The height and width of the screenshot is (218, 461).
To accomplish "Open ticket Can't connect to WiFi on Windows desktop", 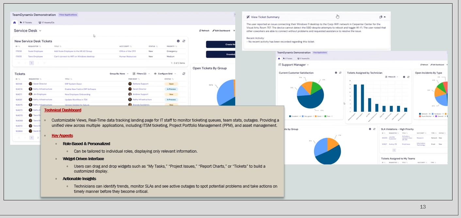I will click(x=74, y=57).
